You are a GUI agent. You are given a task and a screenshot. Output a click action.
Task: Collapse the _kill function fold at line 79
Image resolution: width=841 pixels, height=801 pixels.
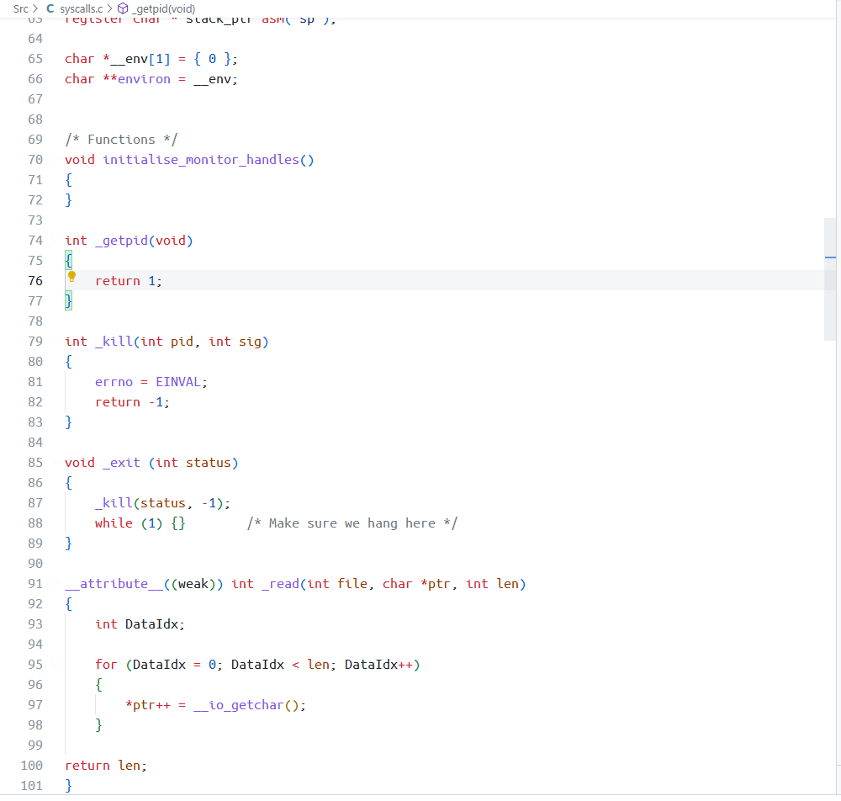click(x=56, y=342)
